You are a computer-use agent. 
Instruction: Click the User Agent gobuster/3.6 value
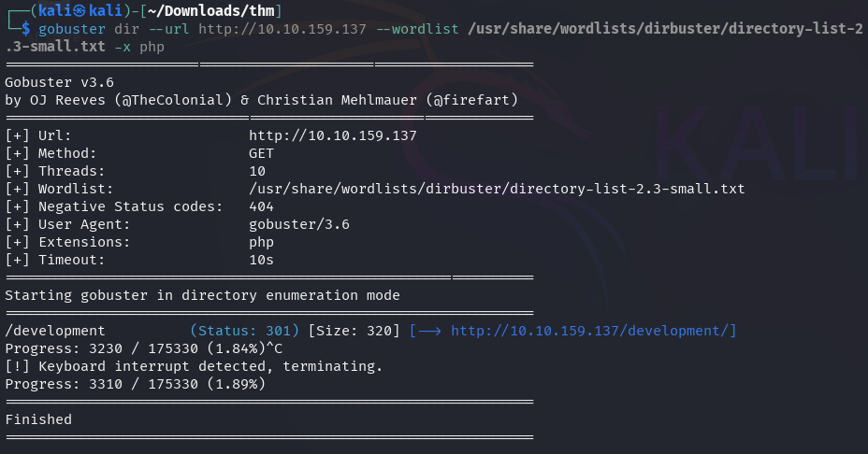coord(299,224)
